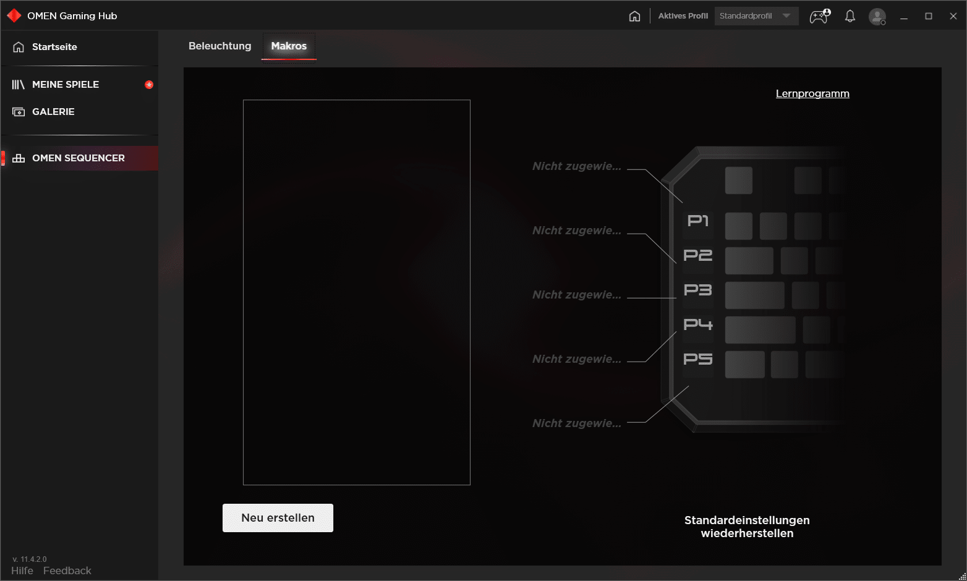This screenshot has width=967, height=581.
Task: Click the home icon in title bar
Action: tap(634, 16)
